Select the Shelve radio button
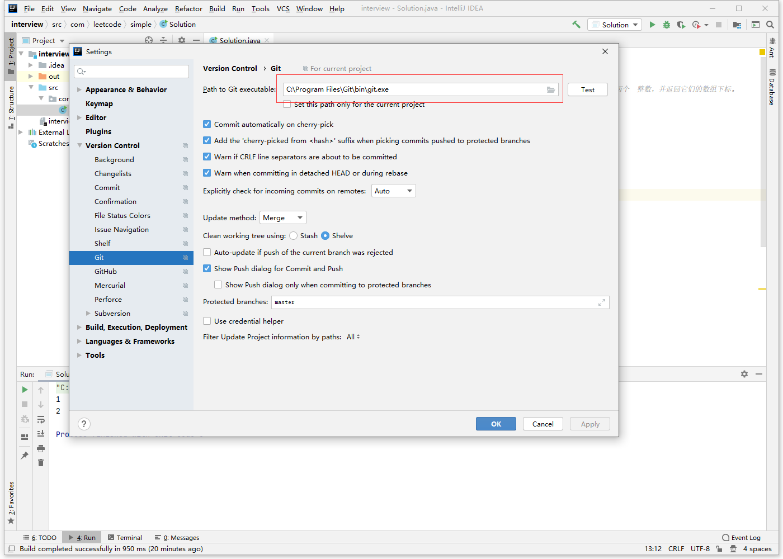The width and height of the screenshot is (783, 559). pyautogui.click(x=326, y=236)
